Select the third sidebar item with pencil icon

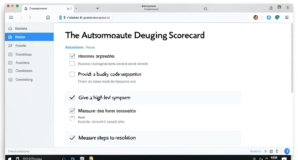pos(29,45)
